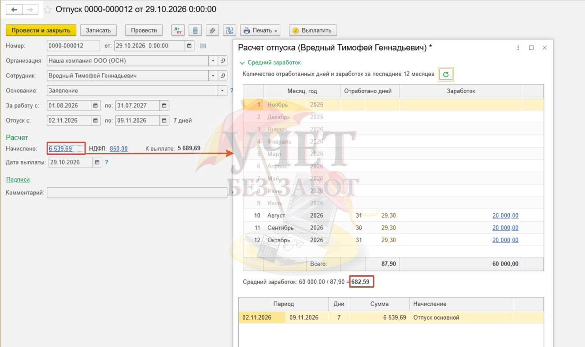This screenshot has width=585, height=347.
Task: Collapse the Средний заработок section
Action: click(x=270, y=62)
